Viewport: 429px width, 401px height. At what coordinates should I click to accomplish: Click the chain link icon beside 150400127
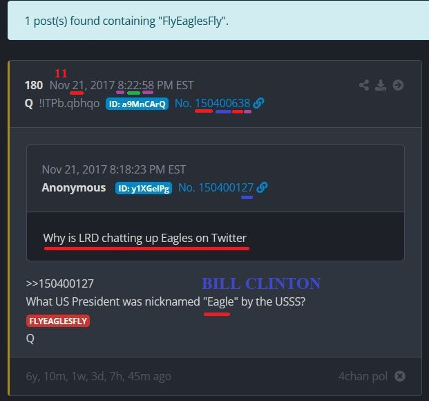(x=262, y=187)
